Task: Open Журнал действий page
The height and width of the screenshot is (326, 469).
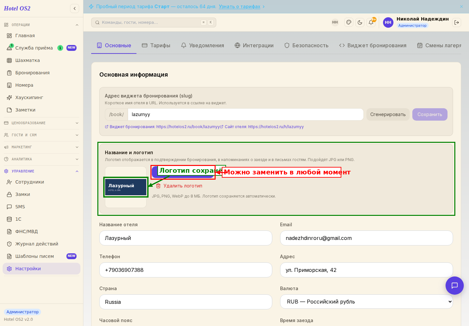Action: coord(41,244)
